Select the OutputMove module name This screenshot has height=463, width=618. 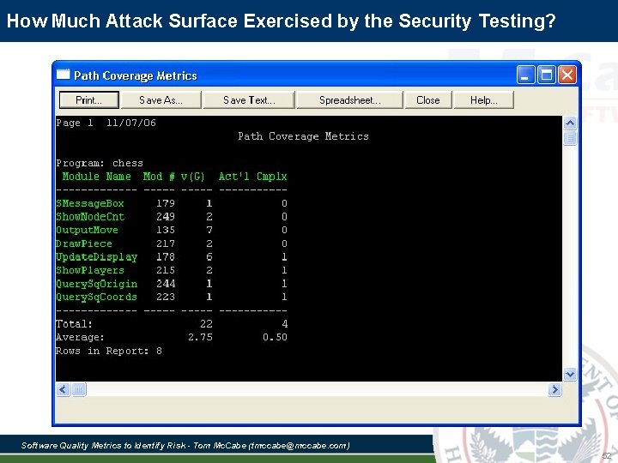point(87,230)
